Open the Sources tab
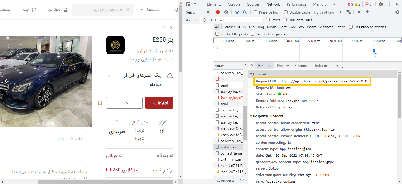 (x=253, y=4)
